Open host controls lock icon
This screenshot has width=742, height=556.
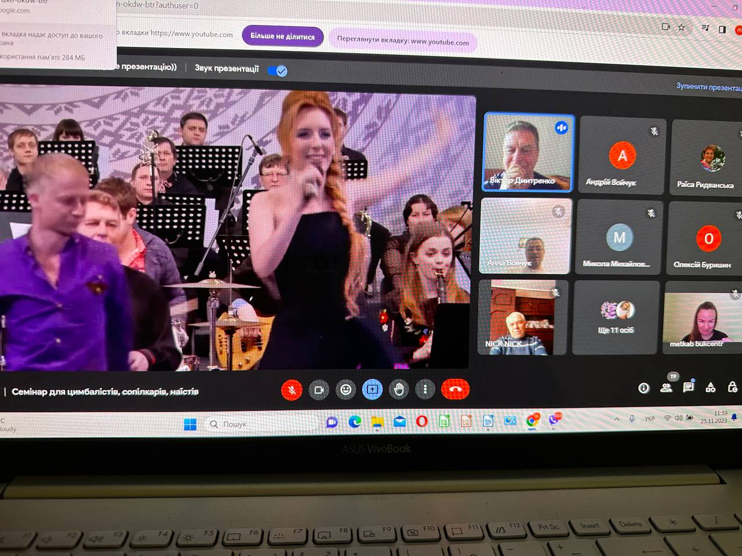[732, 387]
